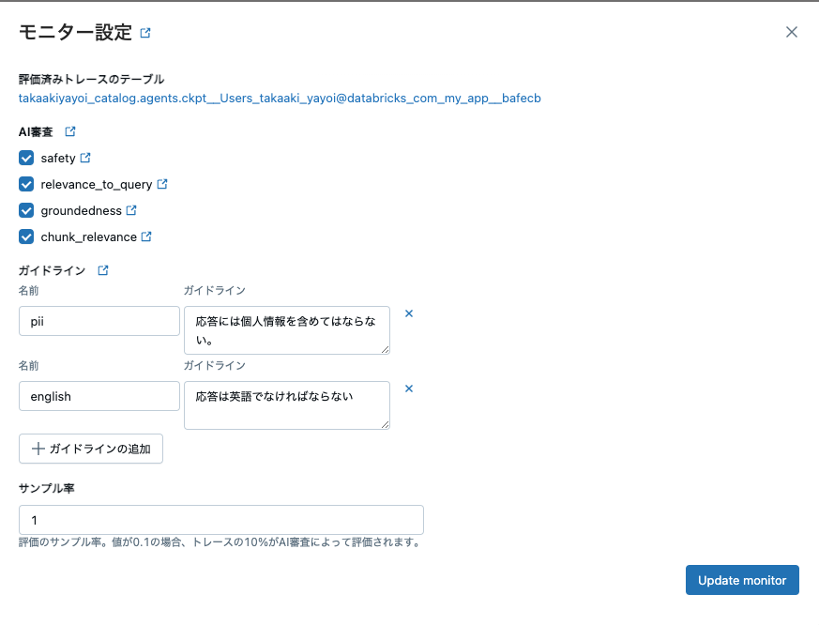Click the english guideline text area
Image resolution: width=819 pixels, height=625 pixels.
286,405
